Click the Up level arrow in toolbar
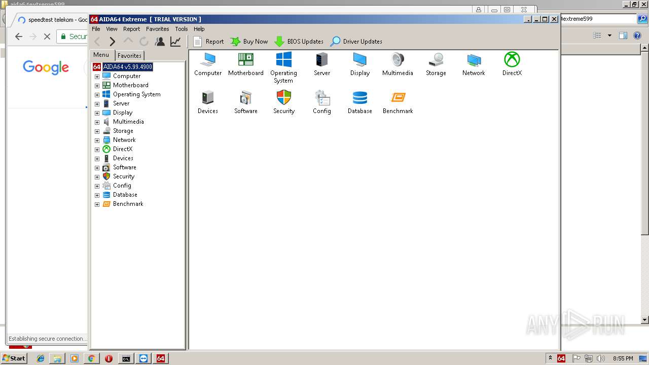Screen dimensions: 649x365 [x=128, y=42]
